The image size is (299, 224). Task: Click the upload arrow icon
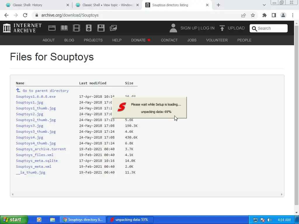(x=222, y=28)
